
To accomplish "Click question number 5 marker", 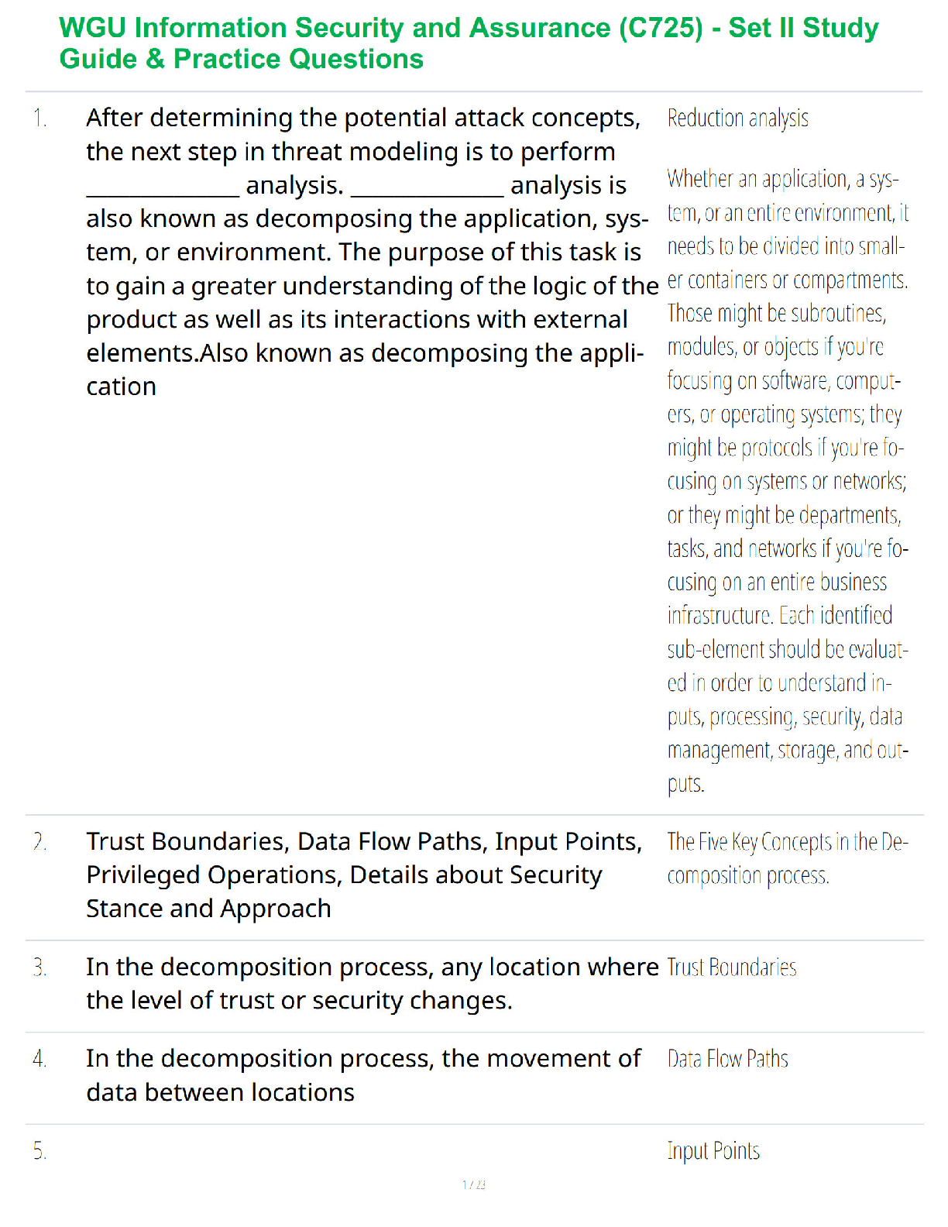I will coord(40,1151).
